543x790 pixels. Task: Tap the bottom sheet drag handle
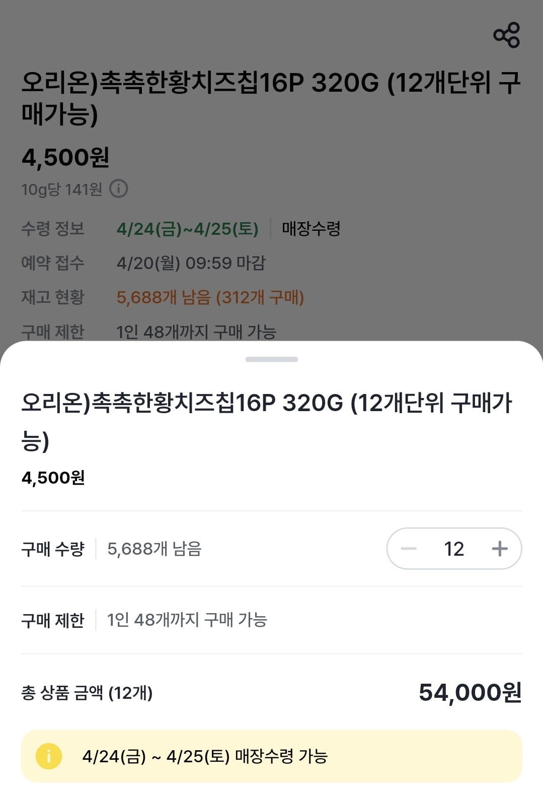click(x=272, y=359)
